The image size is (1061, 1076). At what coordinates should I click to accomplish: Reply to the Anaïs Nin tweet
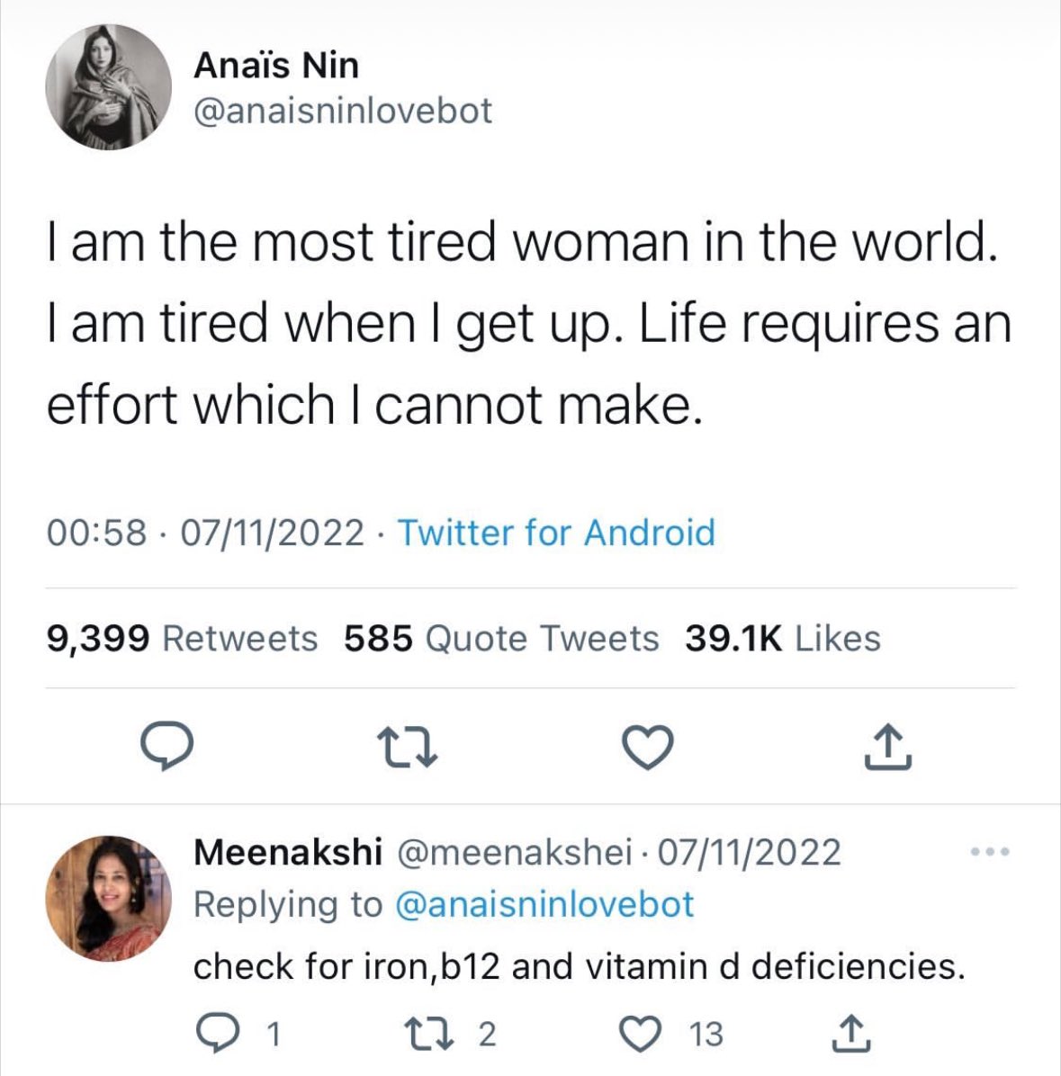[x=167, y=749]
